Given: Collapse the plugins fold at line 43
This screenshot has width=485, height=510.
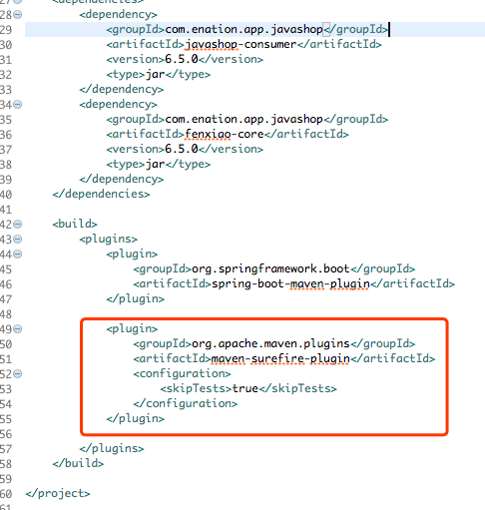Looking at the screenshot, I should pos(18,240).
